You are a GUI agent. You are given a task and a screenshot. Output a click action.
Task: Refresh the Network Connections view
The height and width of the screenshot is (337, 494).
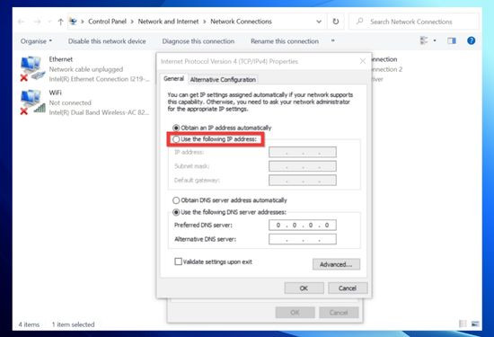[x=336, y=22]
